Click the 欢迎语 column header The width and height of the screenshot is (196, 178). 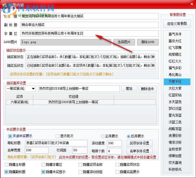pos(73,97)
